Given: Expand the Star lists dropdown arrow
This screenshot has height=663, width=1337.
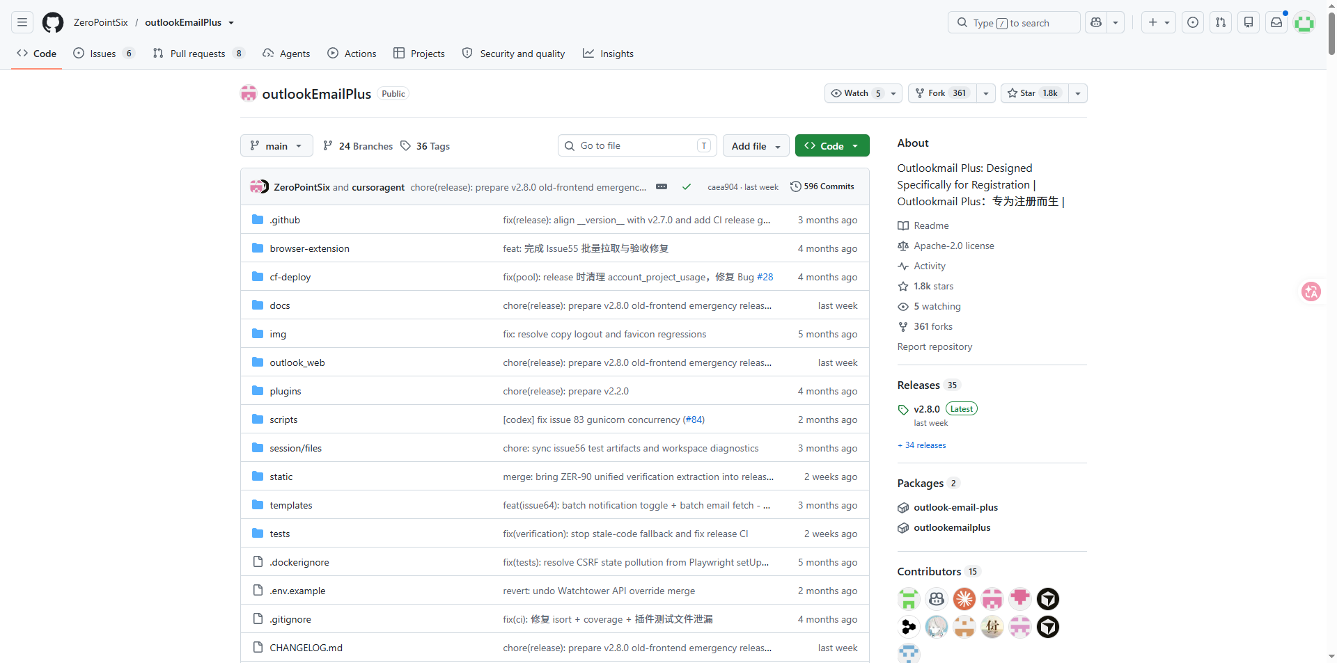Looking at the screenshot, I should pyautogui.click(x=1078, y=93).
